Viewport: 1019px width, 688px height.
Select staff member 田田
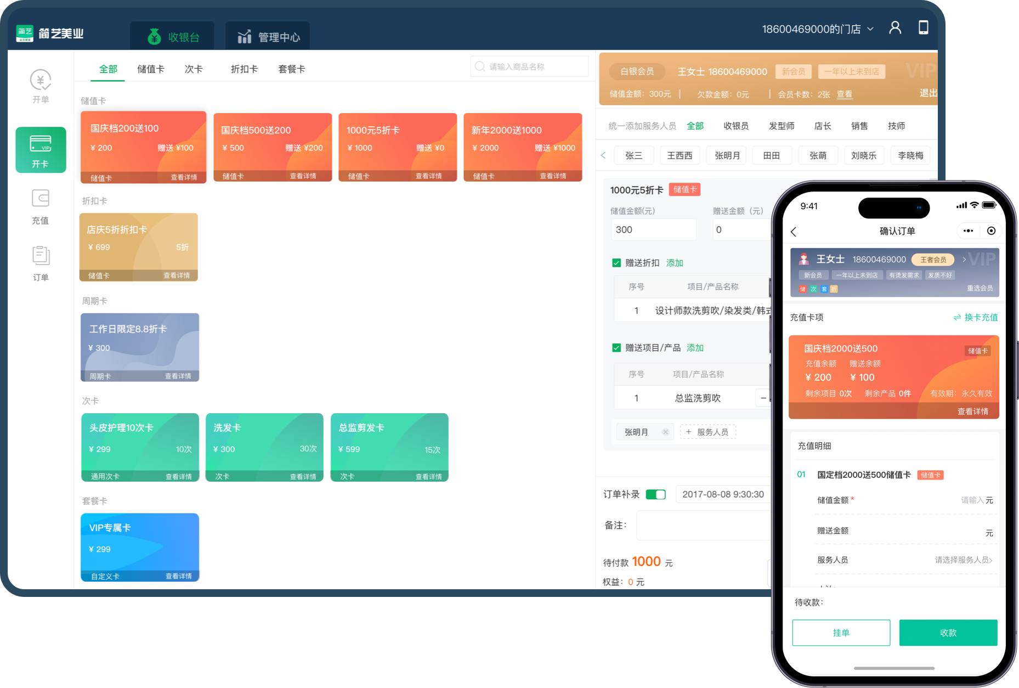point(772,155)
